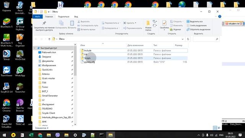Open Excel from the taskbar
The width and height of the screenshot is (245, 138).
click(31, 135)
